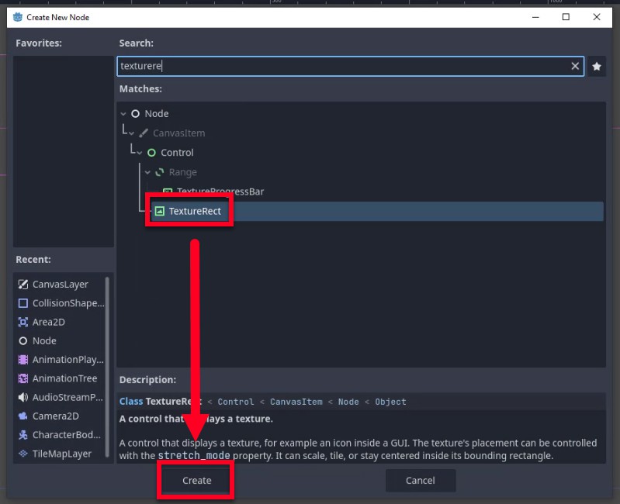
Task: Click the TileMapLayer icon in Recent
Action: click(x=23, y=454)
